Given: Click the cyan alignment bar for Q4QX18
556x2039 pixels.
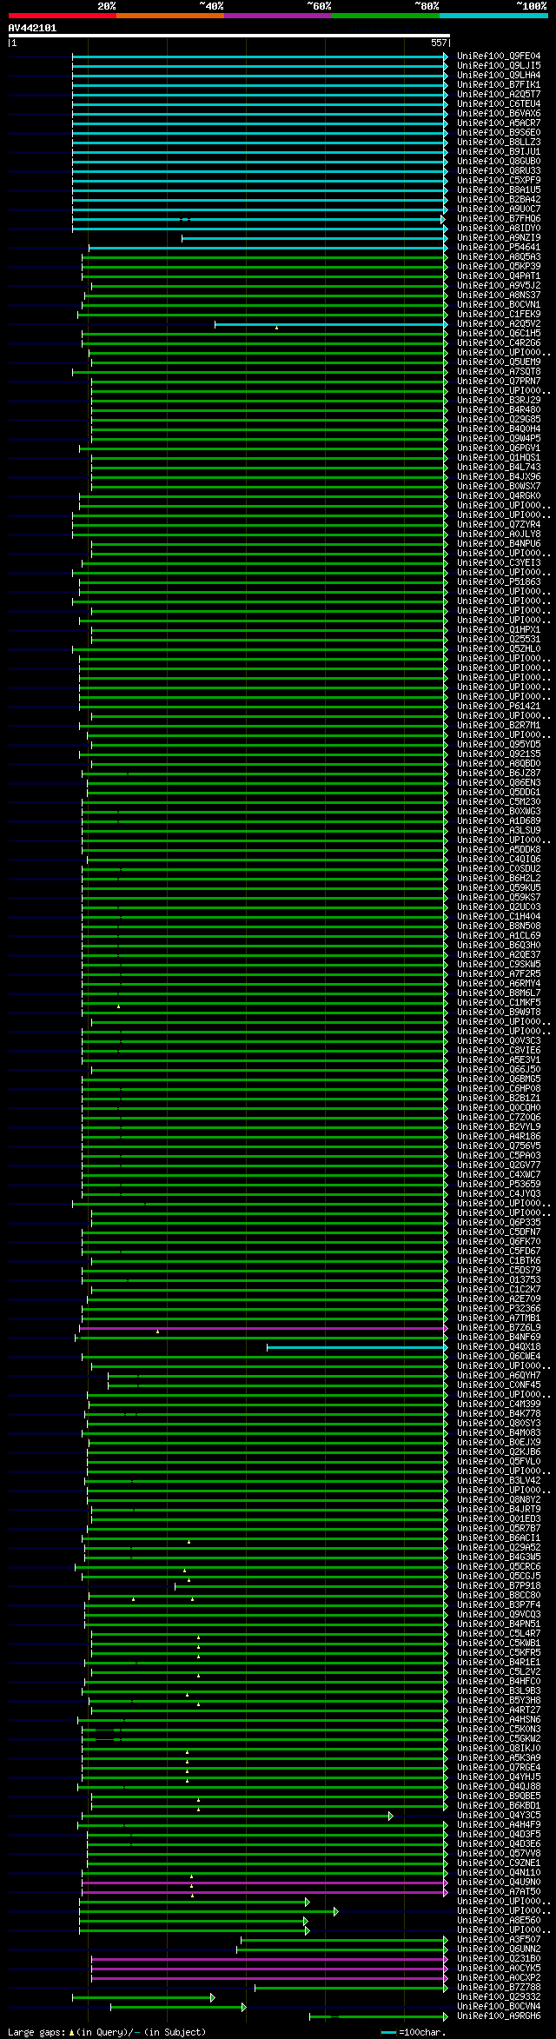Looking at the screenshot, I should 357,1347.
